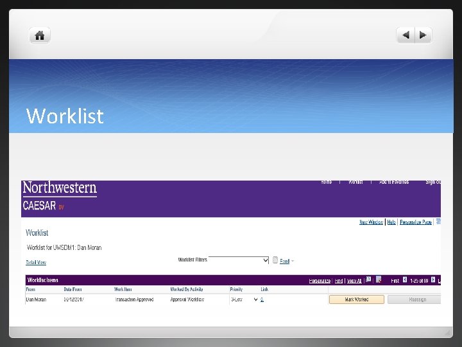Open the Personalize Page link
This screenshot has width=462, height=347.
415,222
